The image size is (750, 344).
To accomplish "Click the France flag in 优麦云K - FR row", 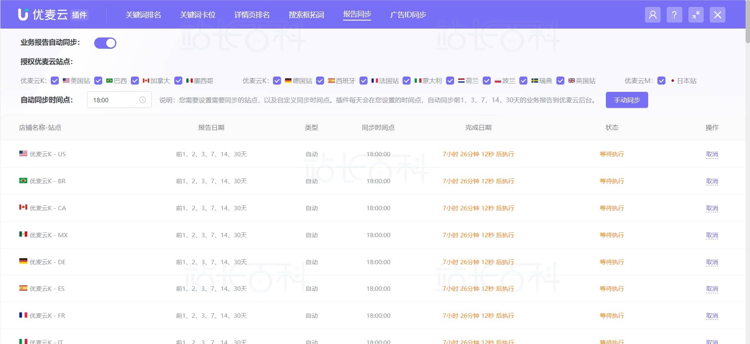I will (x=23, y=315).
